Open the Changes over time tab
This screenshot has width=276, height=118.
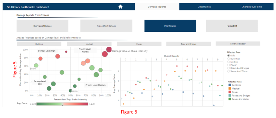pos(252,7)
